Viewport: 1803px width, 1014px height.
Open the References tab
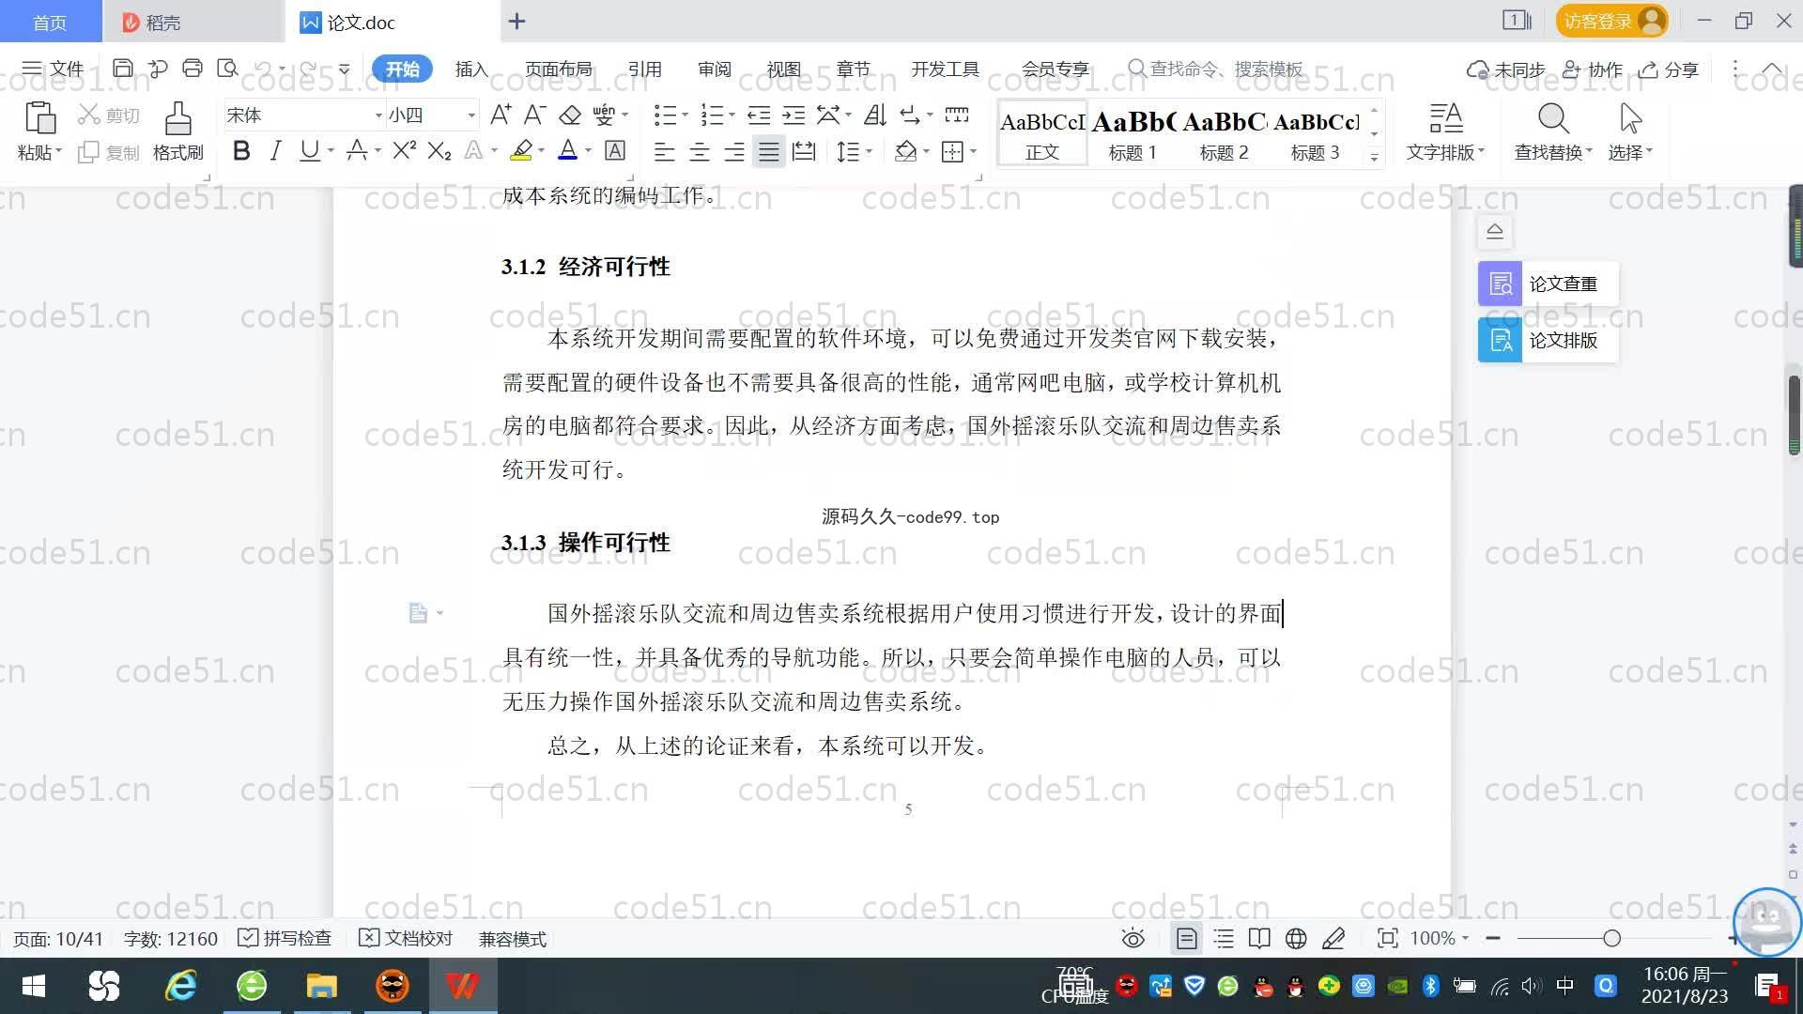point(644,69)
